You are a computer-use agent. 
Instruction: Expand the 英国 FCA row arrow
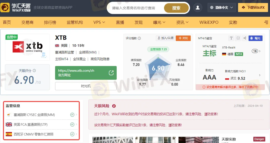76,124
